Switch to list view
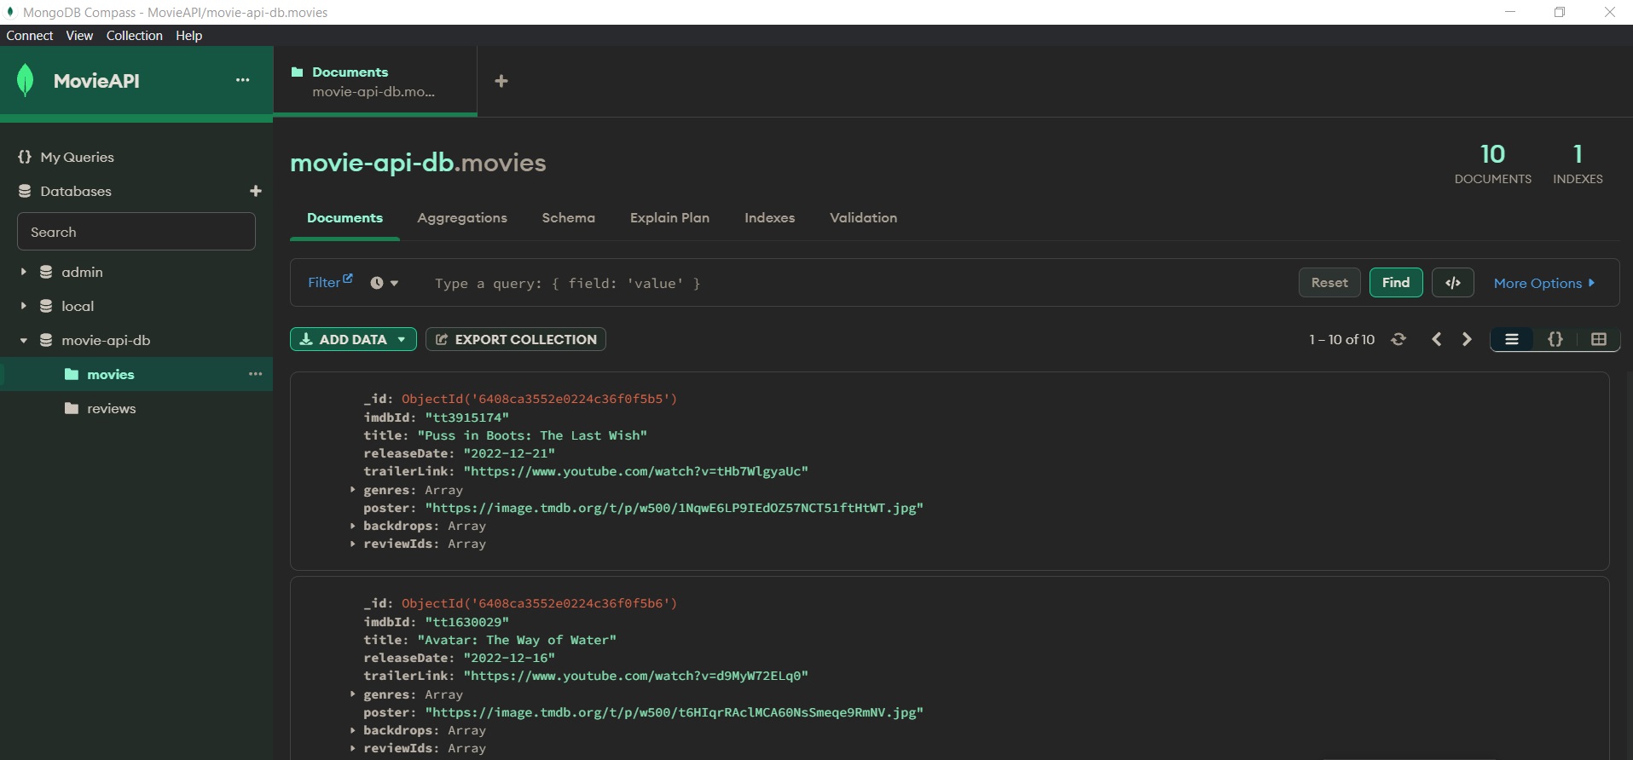 pos(1512,339)
